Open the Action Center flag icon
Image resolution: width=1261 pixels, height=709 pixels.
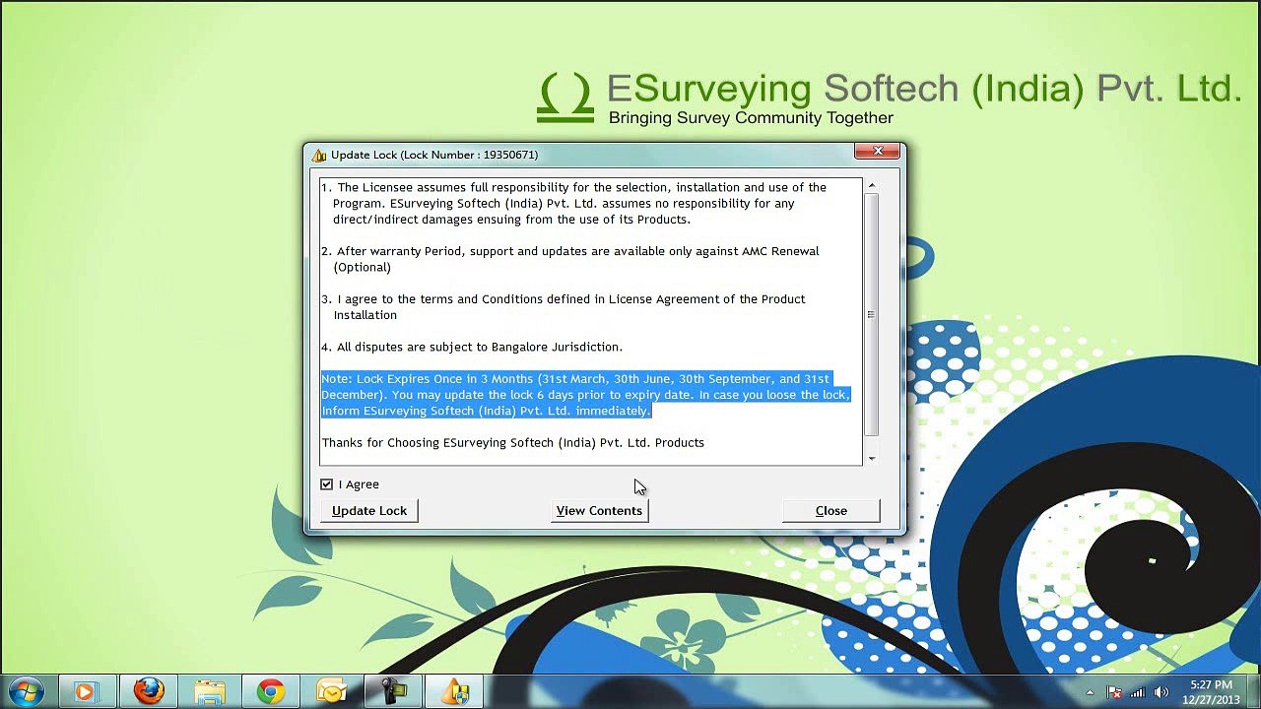(1114, 692)
